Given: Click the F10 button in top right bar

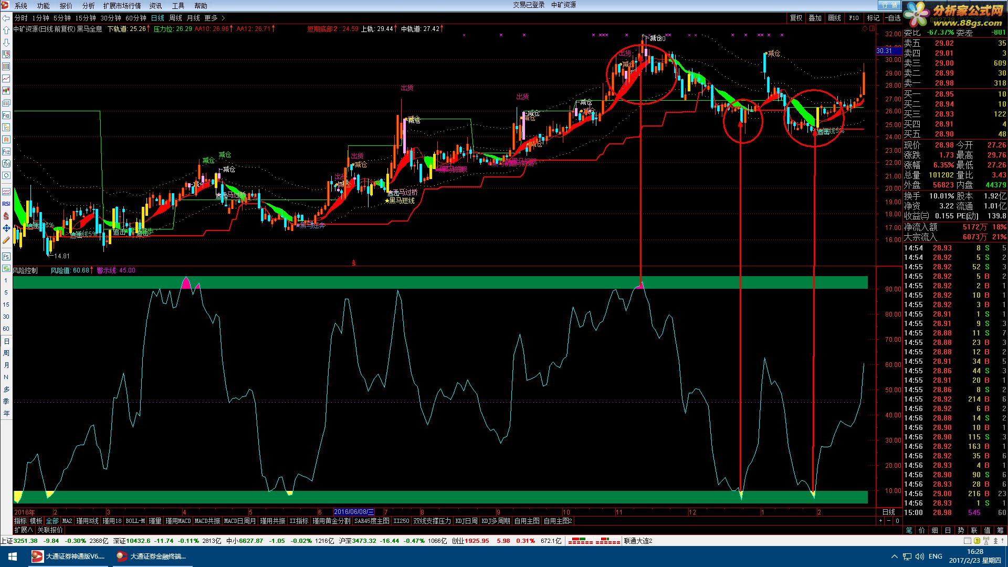Looking at the screenshot, I should click(x=854, y=18).
